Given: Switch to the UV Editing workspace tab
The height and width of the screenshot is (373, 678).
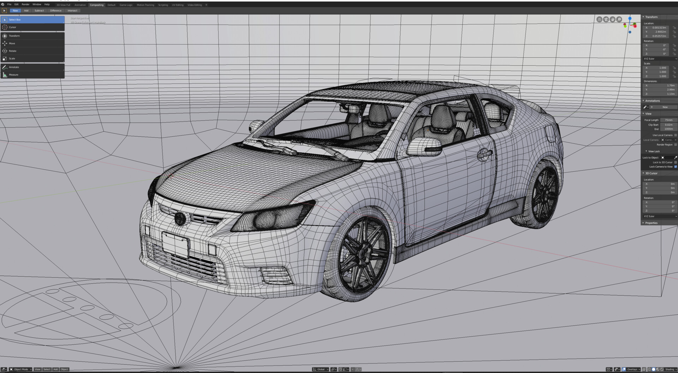Looking at the screenshot, I should pos(178,5).
